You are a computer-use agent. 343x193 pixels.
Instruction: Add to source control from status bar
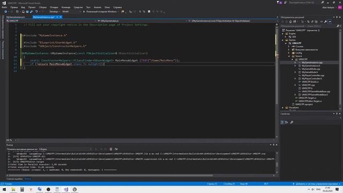tap(317, 184)
